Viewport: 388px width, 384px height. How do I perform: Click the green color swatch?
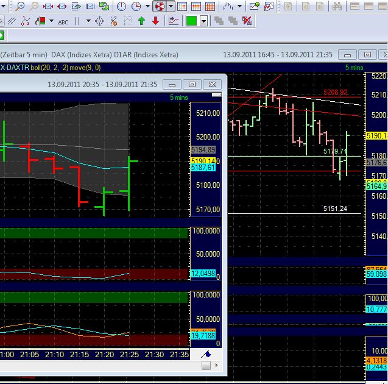pos(191,21)
